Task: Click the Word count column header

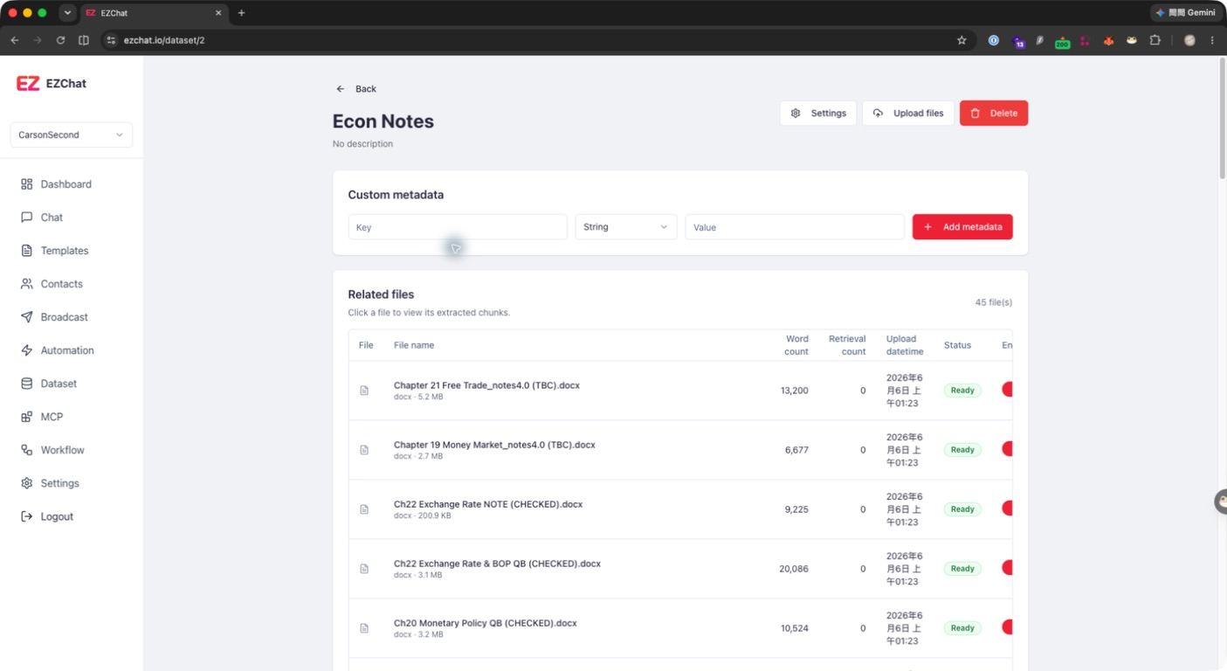Action: pos(796,345)
